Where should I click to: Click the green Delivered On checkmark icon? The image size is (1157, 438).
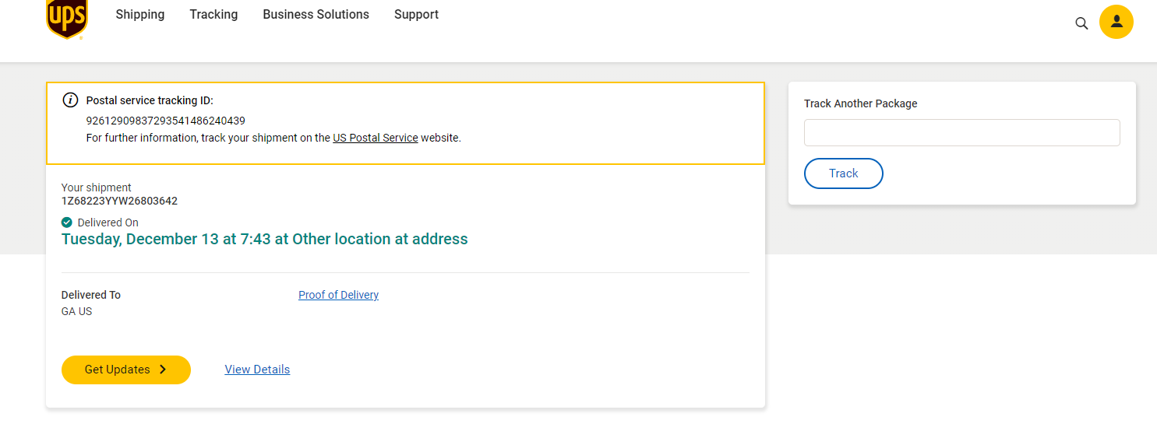(x=67, y=223)
